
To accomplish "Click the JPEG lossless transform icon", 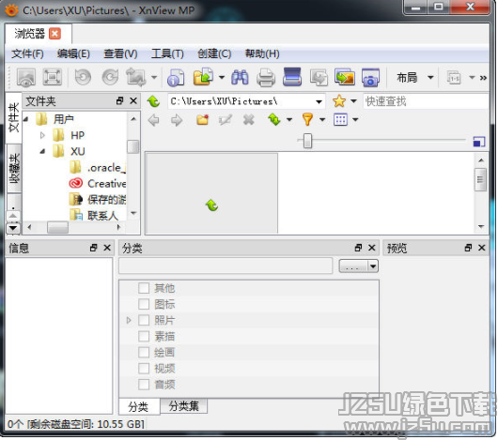I will pyautogui.click(x=136, y=77).
